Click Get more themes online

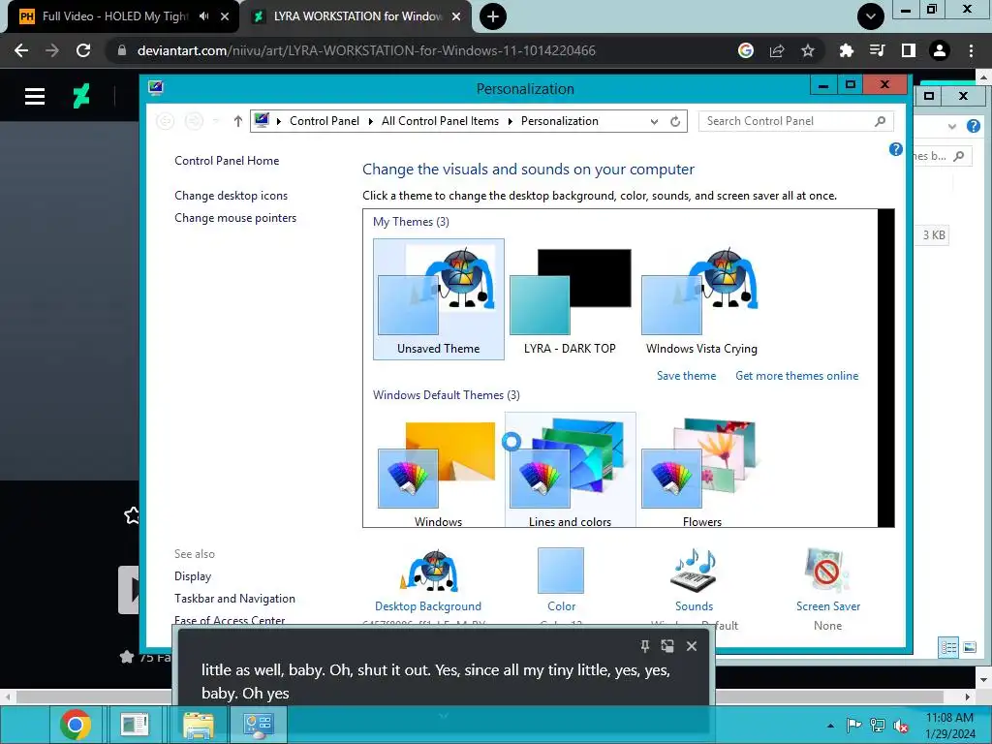[796, 376]
